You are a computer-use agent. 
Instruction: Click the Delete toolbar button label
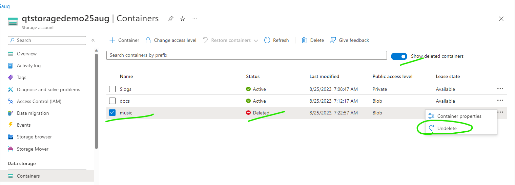[317, 40]
